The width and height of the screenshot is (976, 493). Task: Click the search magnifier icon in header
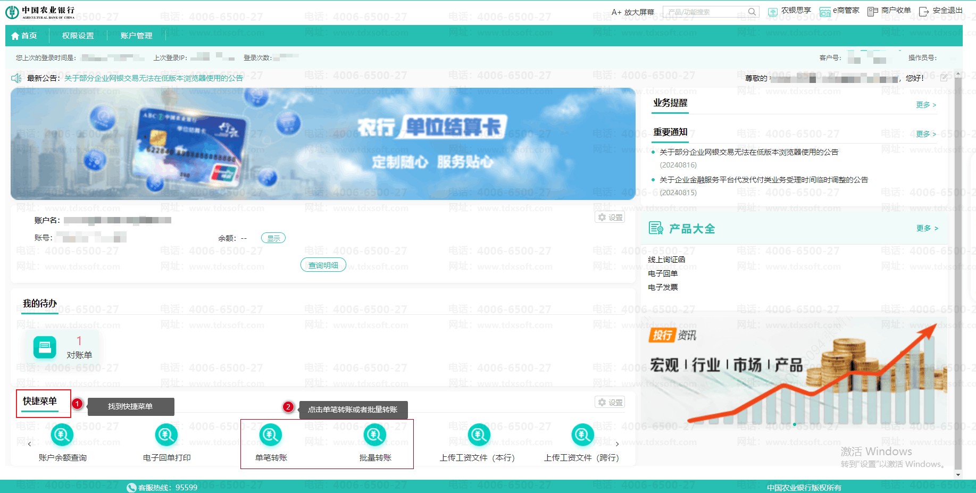pyautogui.click(x=752, y=12)
